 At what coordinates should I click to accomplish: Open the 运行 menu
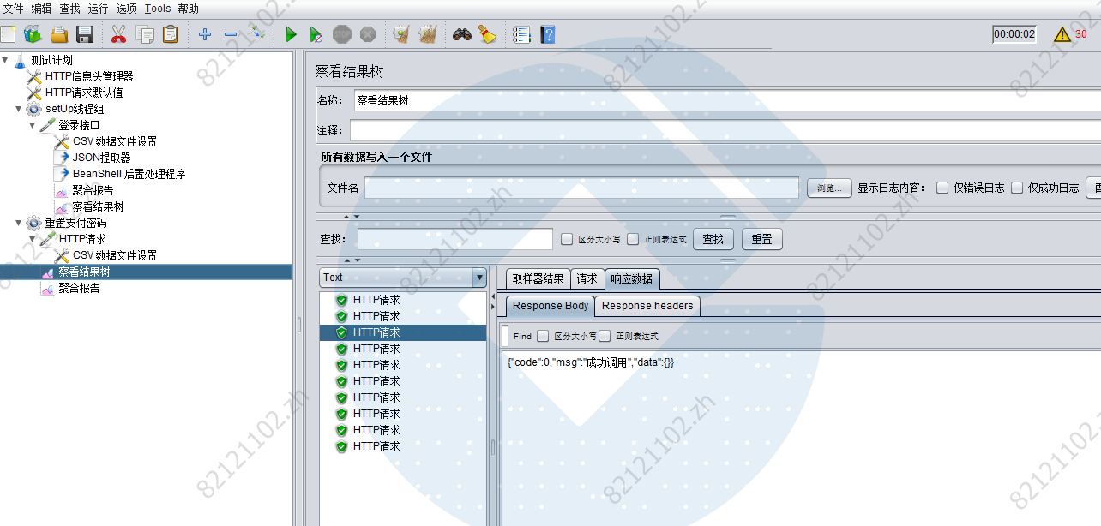click(x=98, y=9)
